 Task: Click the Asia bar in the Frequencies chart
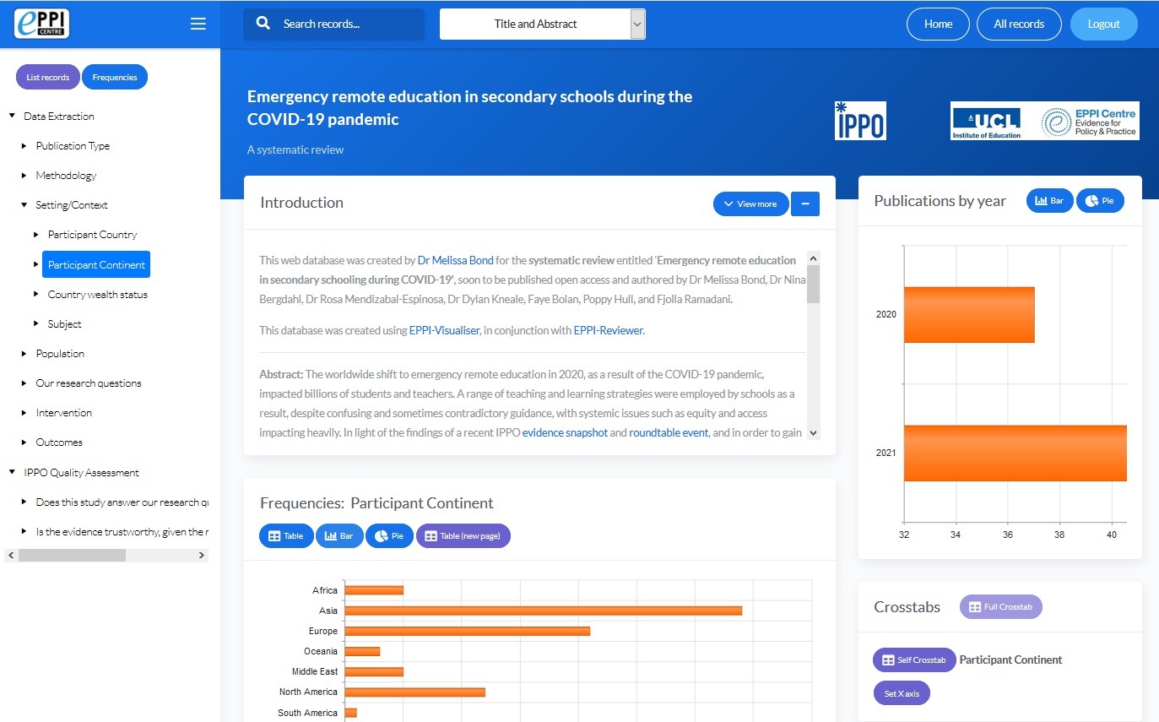543,611
